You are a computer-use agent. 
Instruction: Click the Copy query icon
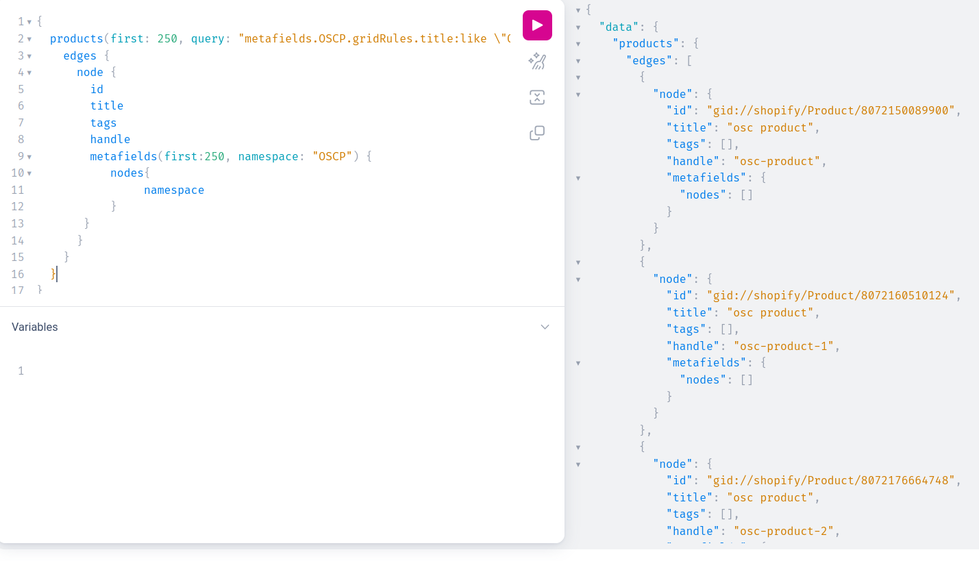point(537,133)
